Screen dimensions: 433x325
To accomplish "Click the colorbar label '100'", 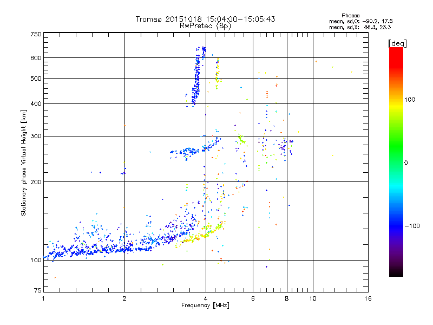I will [410, 100].
